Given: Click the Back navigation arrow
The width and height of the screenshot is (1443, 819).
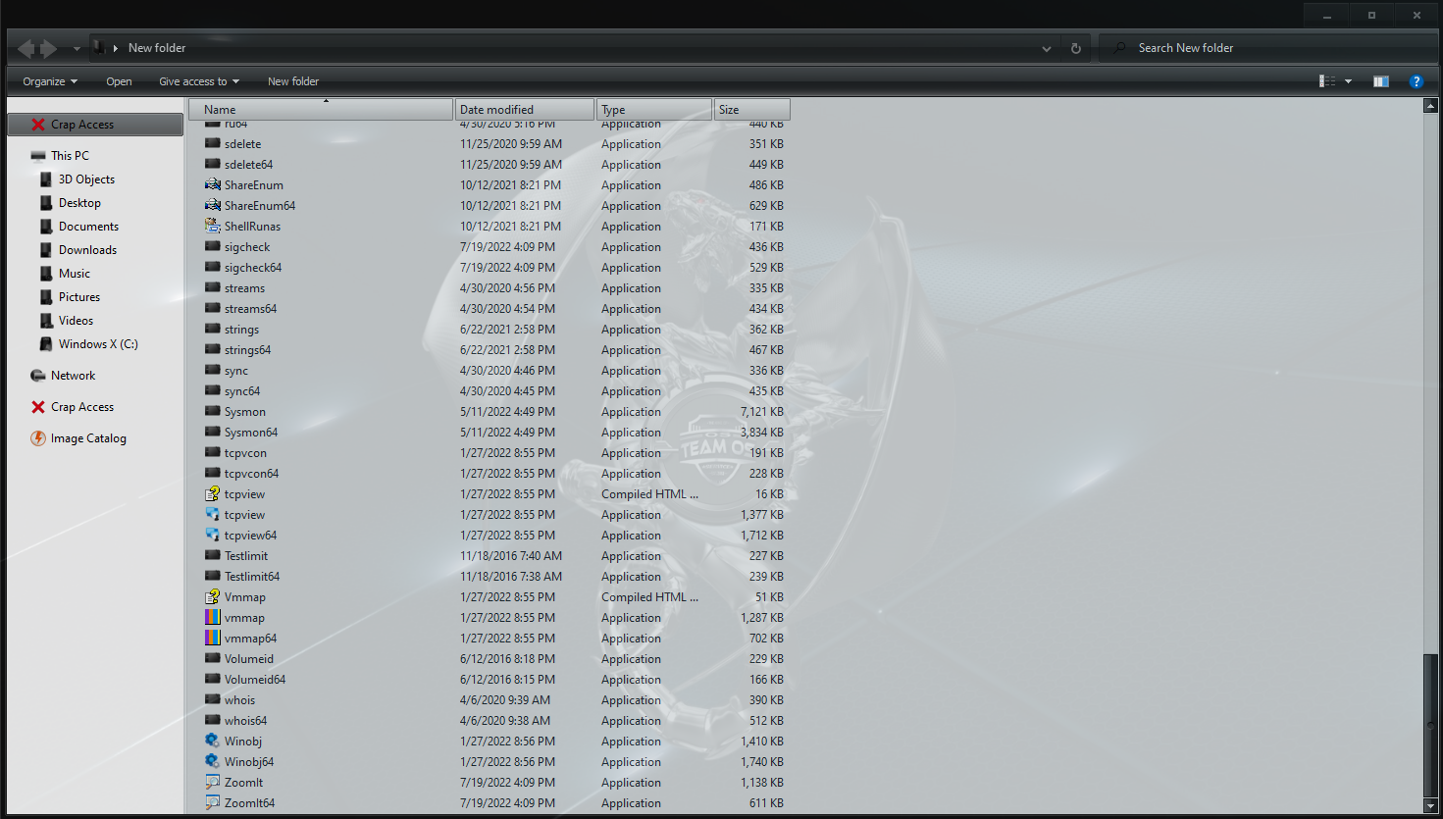Looking at the screenshot, I should 26,48.
